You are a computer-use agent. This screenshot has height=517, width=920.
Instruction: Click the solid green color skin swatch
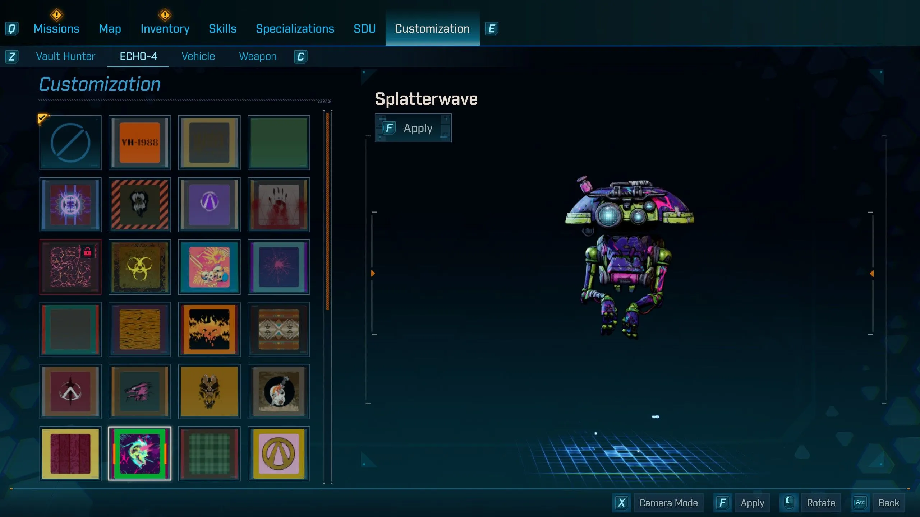click(279, 143)
